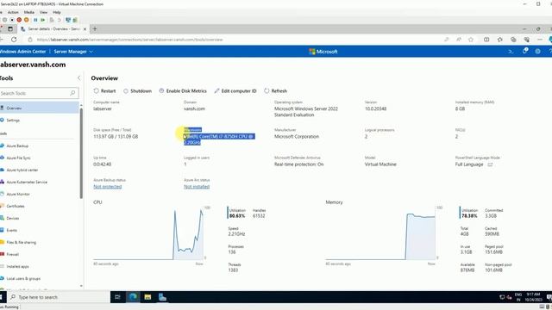Open Task View on the taskbar
Viewport: 552px width, 310px height.
[117, 297]
